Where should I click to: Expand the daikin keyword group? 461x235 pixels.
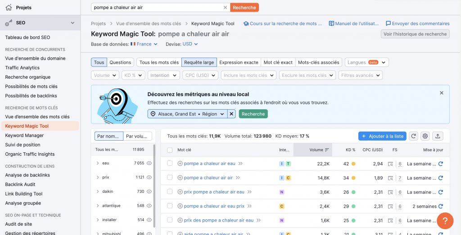[x=98, y=191]
